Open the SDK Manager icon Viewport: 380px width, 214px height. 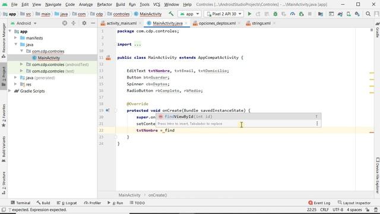click(357, 14)
